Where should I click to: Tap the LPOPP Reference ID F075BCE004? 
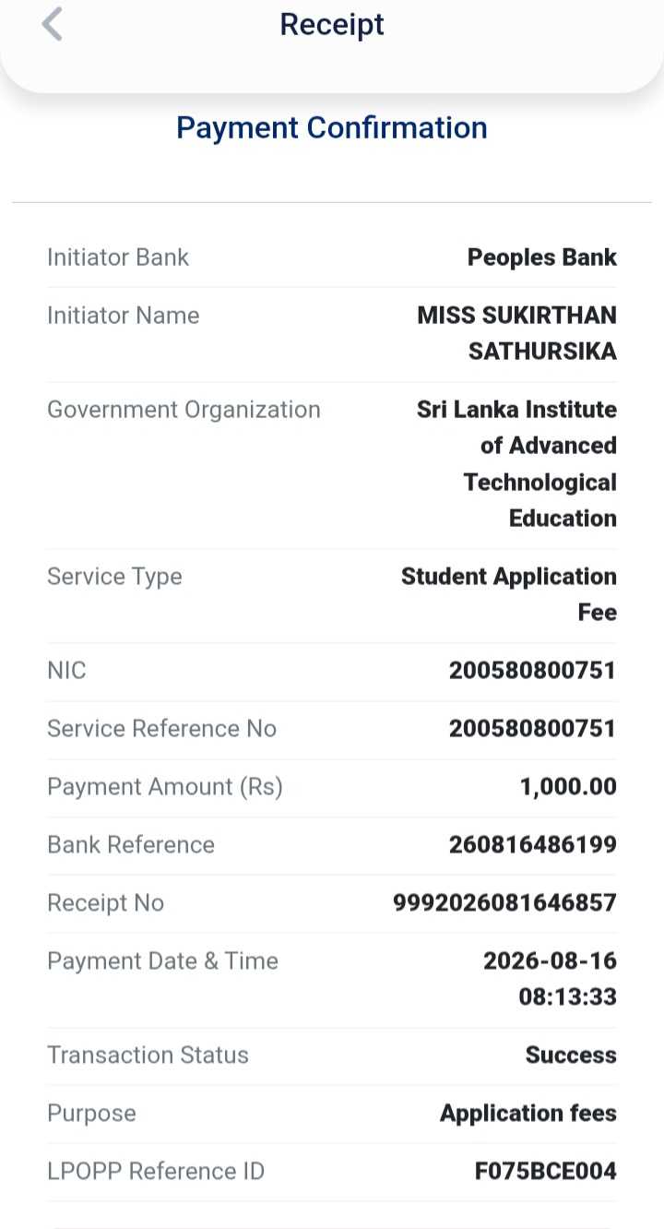[546, 1172]
